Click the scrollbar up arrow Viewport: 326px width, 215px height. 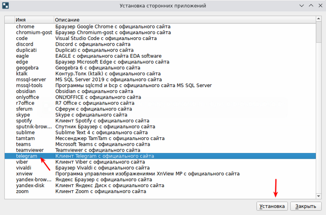coord(319,19)
